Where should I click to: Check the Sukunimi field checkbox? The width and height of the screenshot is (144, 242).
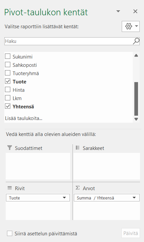8,56
